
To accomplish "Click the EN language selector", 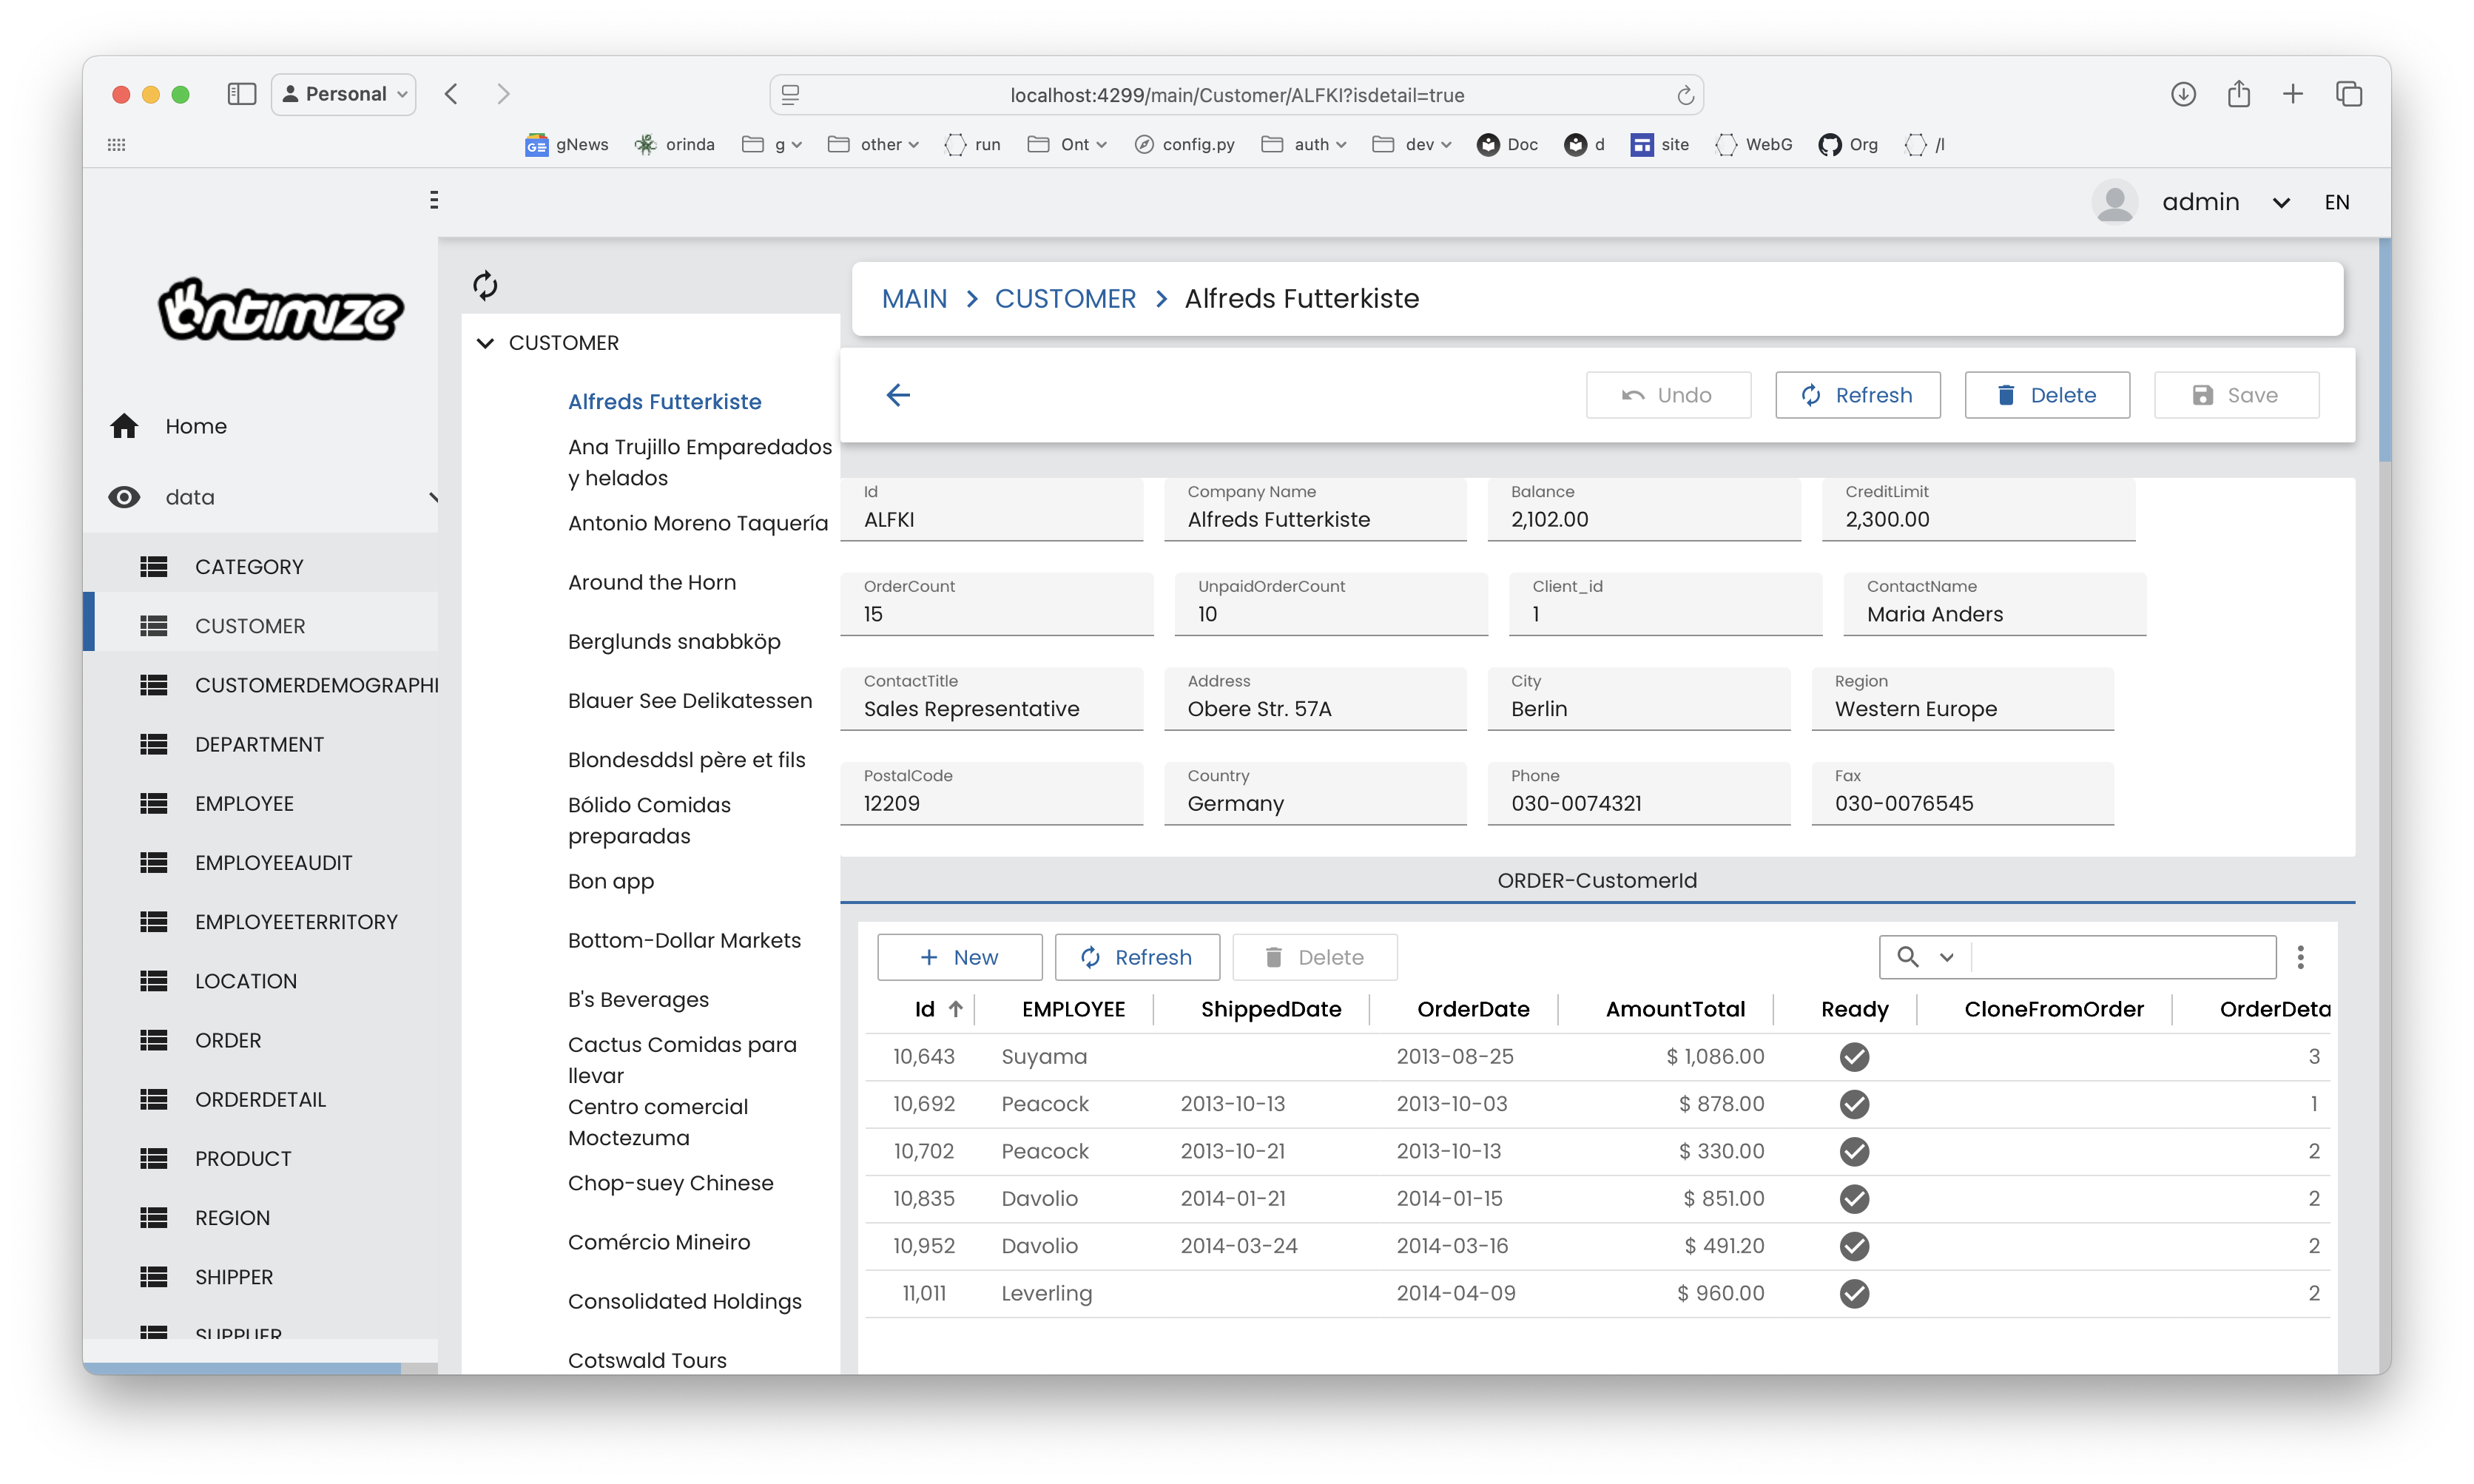I will click(2336, 203).
